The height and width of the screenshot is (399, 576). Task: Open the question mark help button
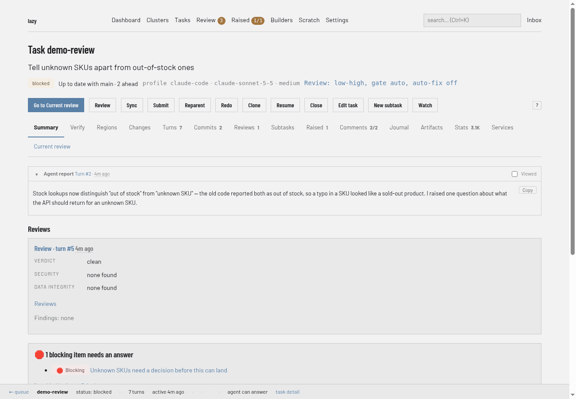537,105
